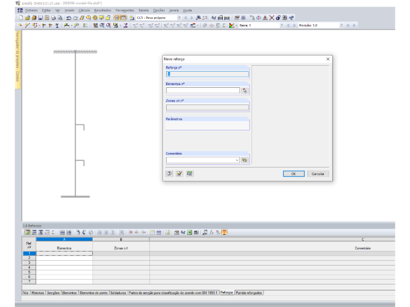
Task: Open the Barra: 1 dropdown
Action: pyautogui.click(x=282, y=25)
